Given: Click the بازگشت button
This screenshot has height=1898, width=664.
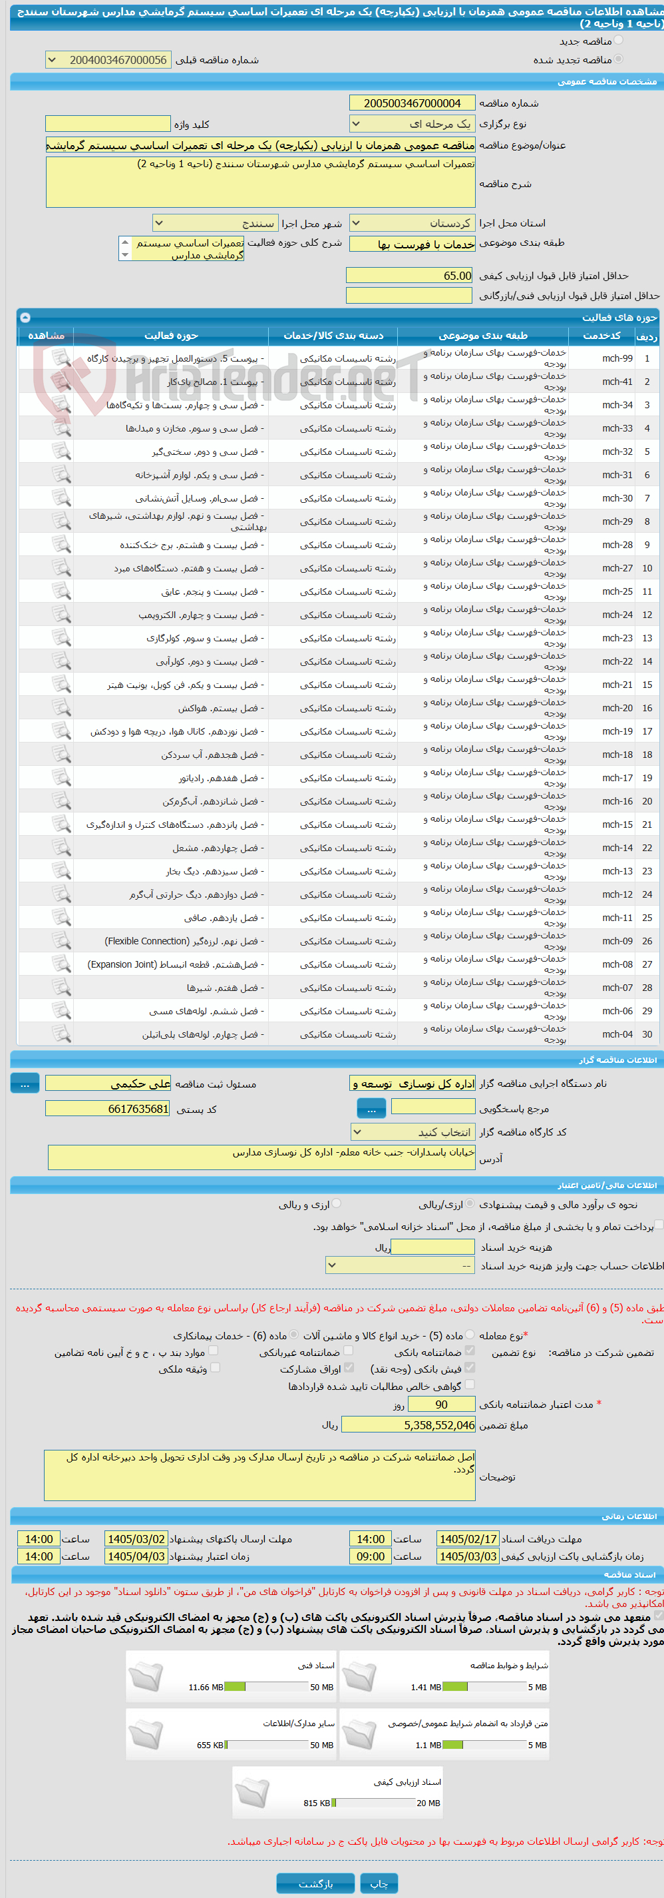Looking at the screenshot, I should click(316, 1884).
